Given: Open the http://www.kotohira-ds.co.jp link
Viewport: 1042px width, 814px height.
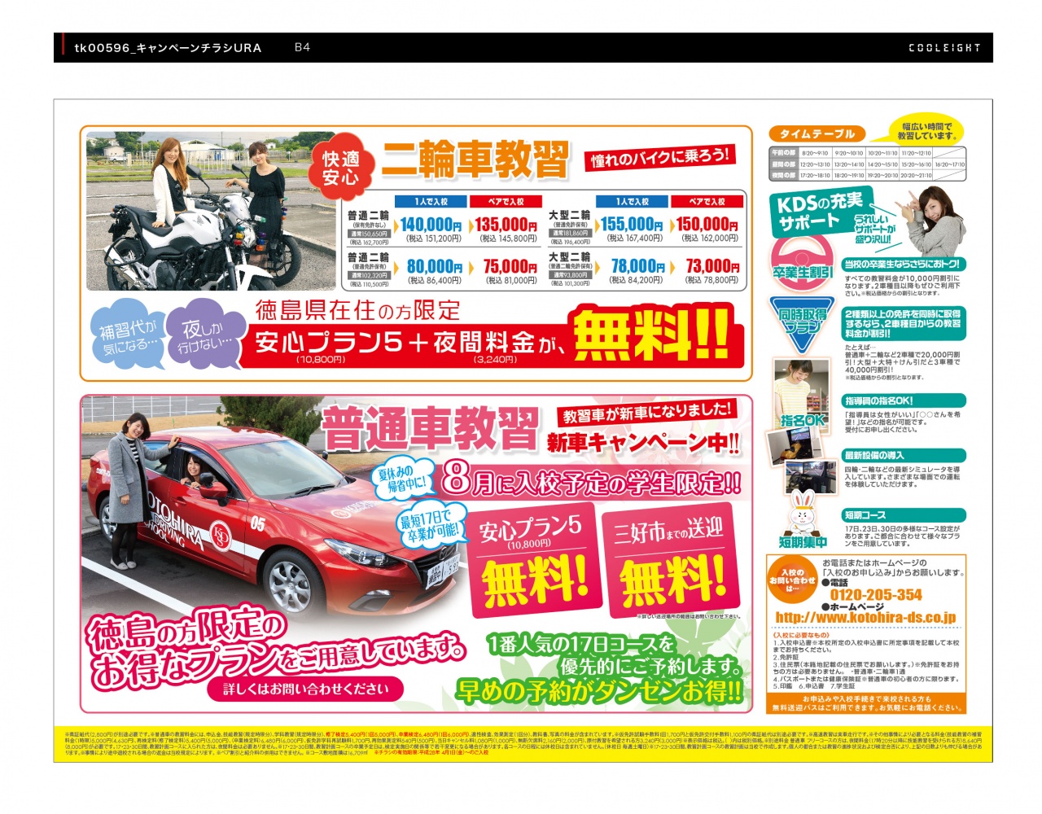Looking at the screenshot, I should pyautogui.click(x=865, y=618).
